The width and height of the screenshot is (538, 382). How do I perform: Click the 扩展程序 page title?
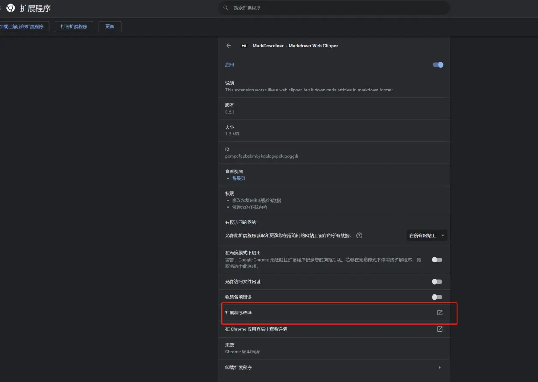click(35, 9)
